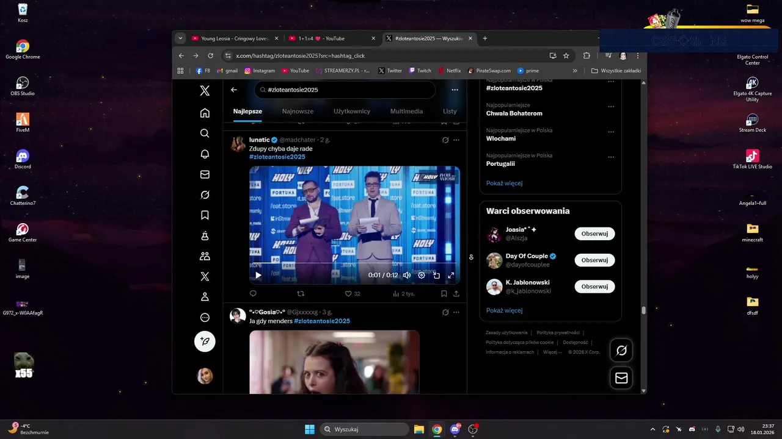The image size is (782, 439).
Task: Follow K. Jabłonowski account
Action: click(x=594, y=287)
